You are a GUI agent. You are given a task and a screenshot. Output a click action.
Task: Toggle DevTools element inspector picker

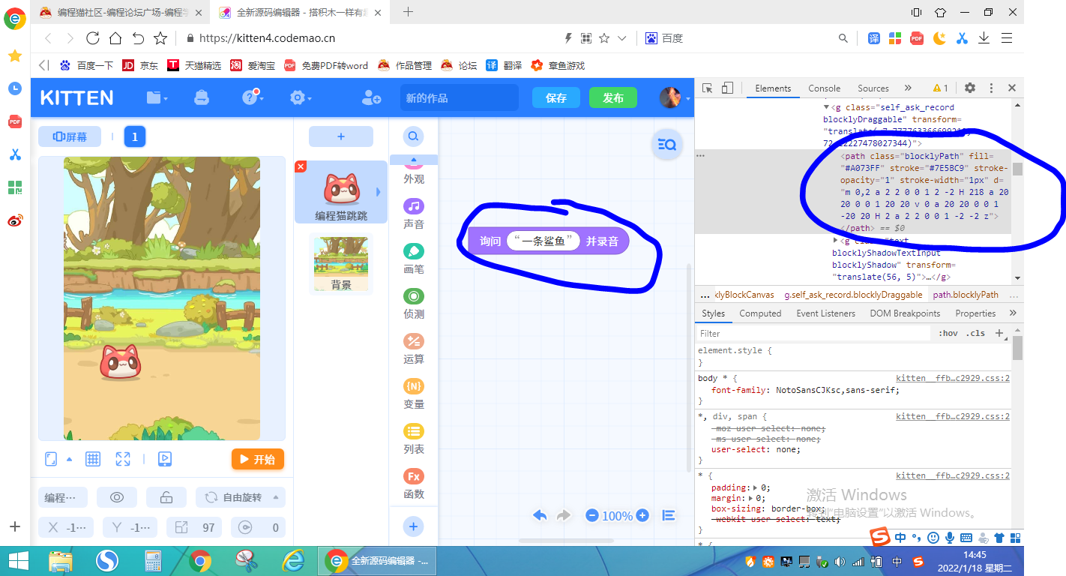click(707, 88)
